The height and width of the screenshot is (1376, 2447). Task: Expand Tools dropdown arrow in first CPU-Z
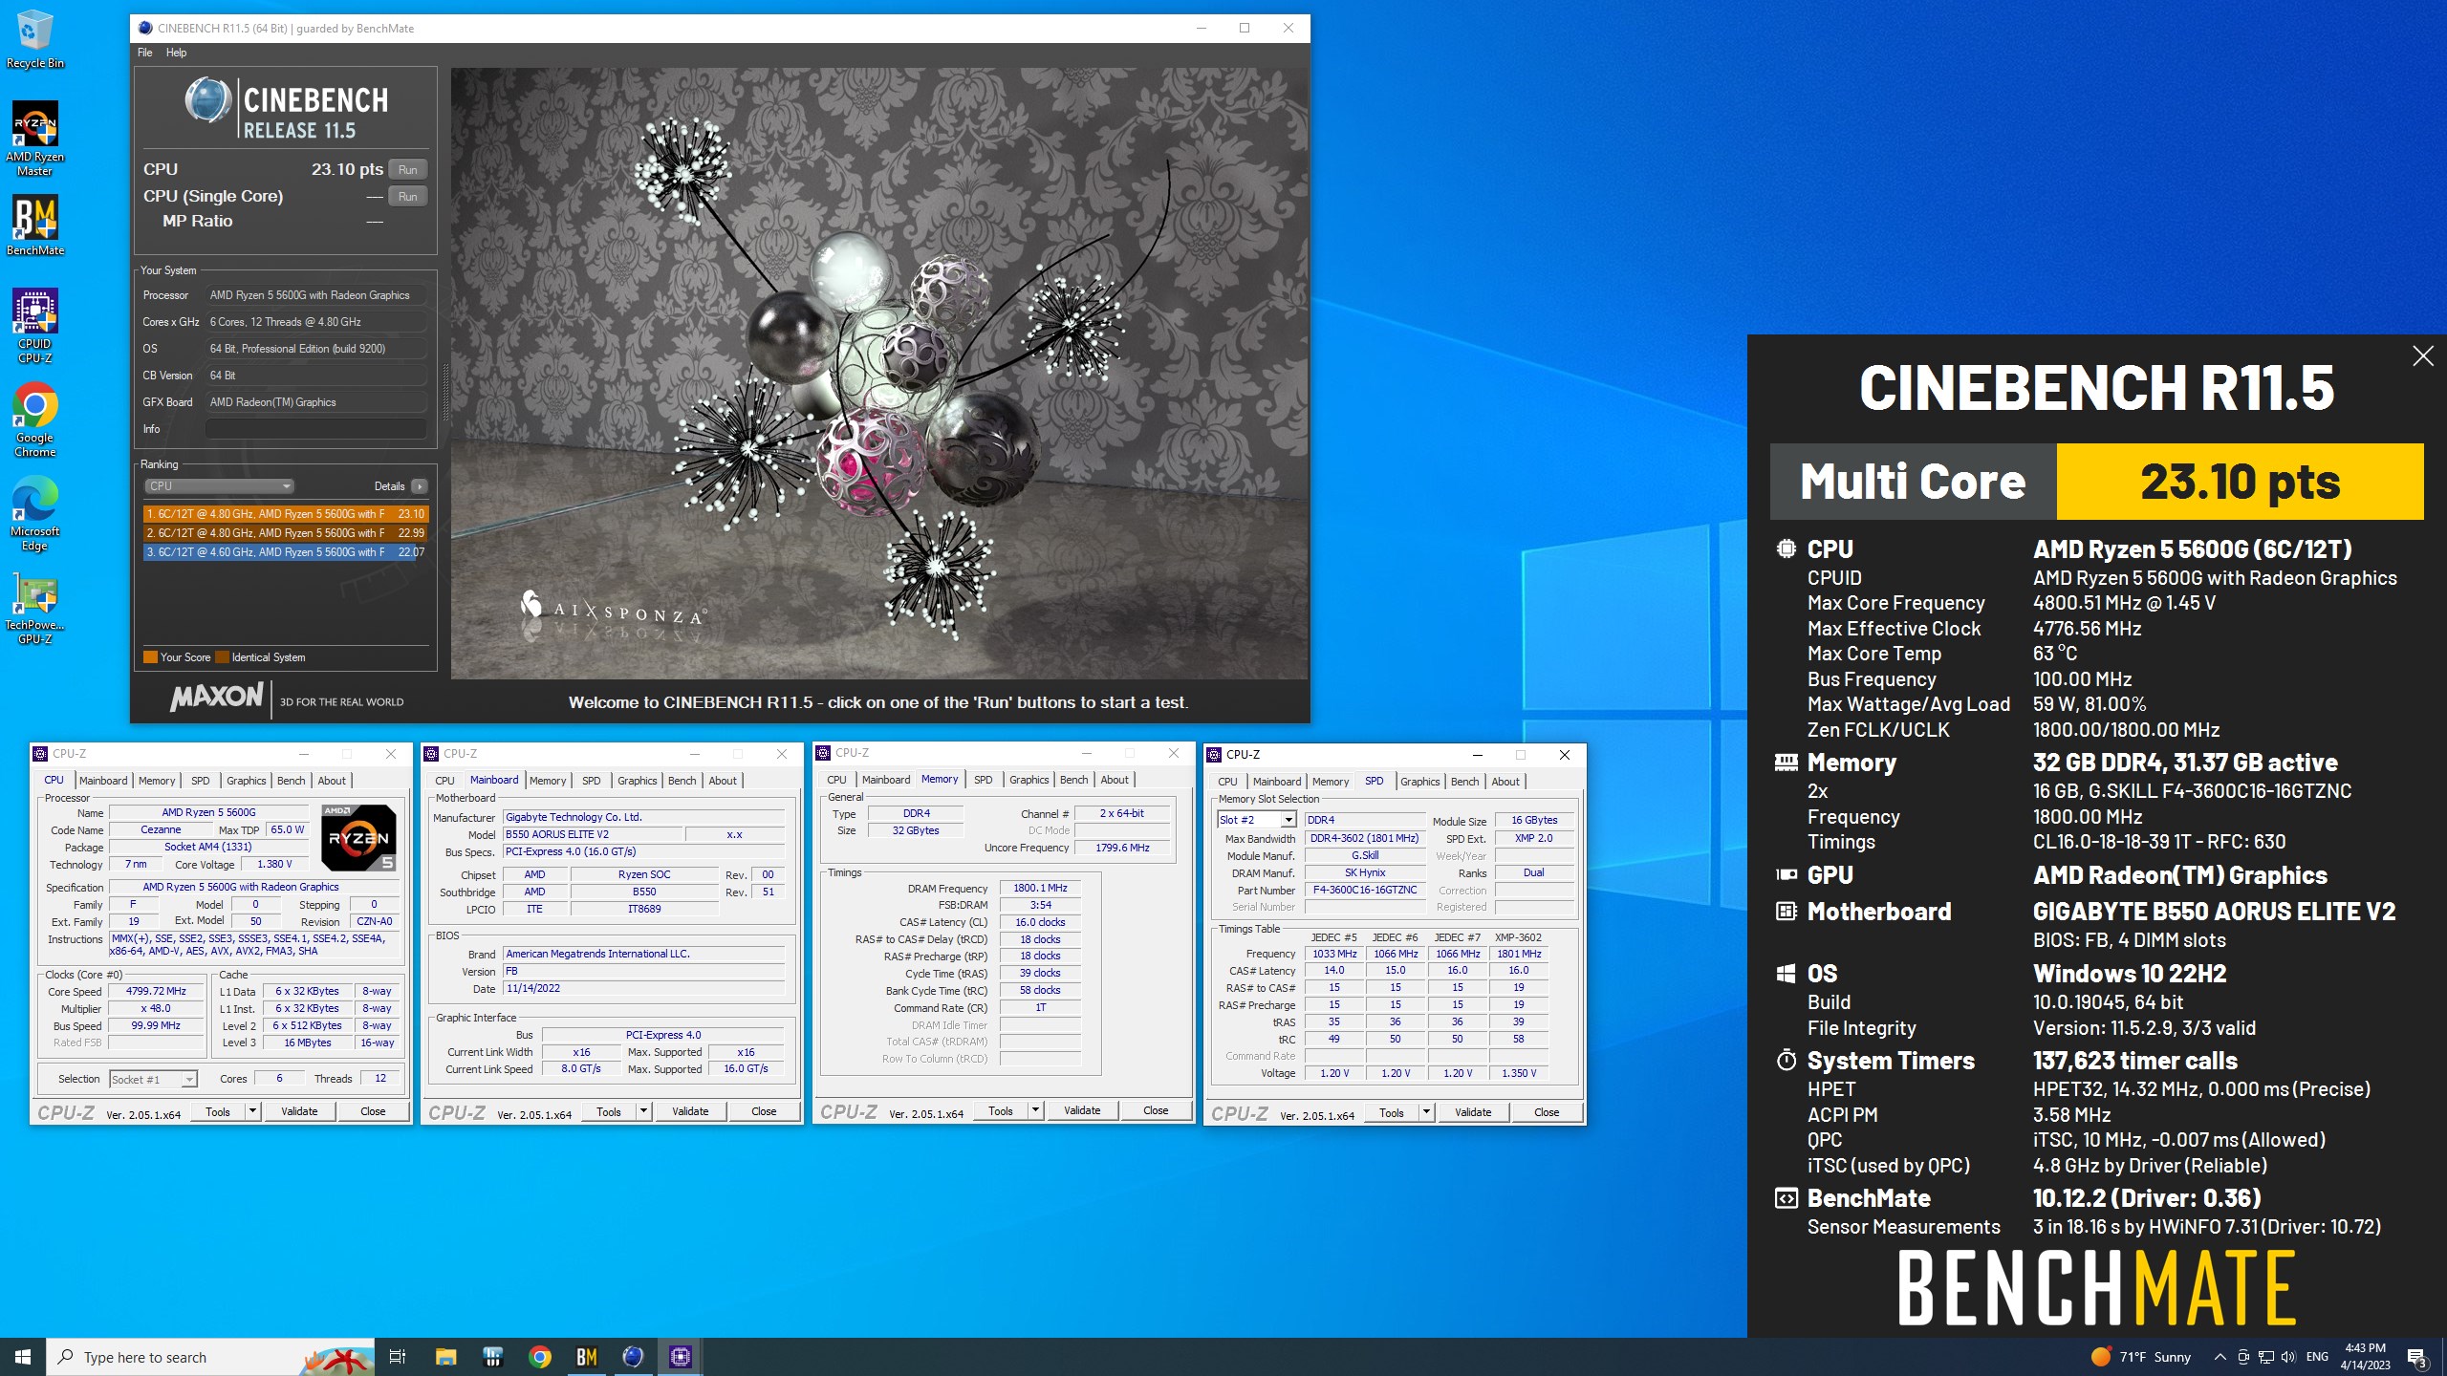point(252,1111)
